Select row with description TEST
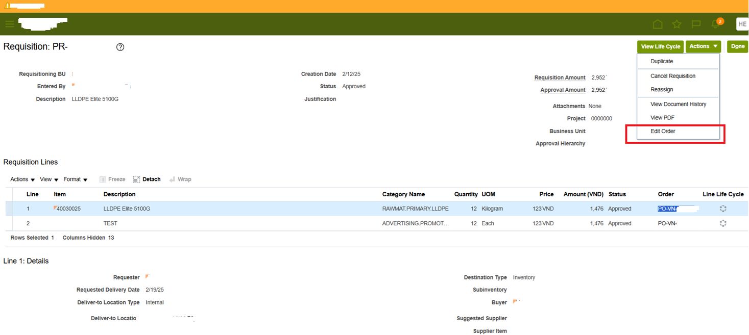The height and width of the screenshot is (335, 749). tap(377, 223)
